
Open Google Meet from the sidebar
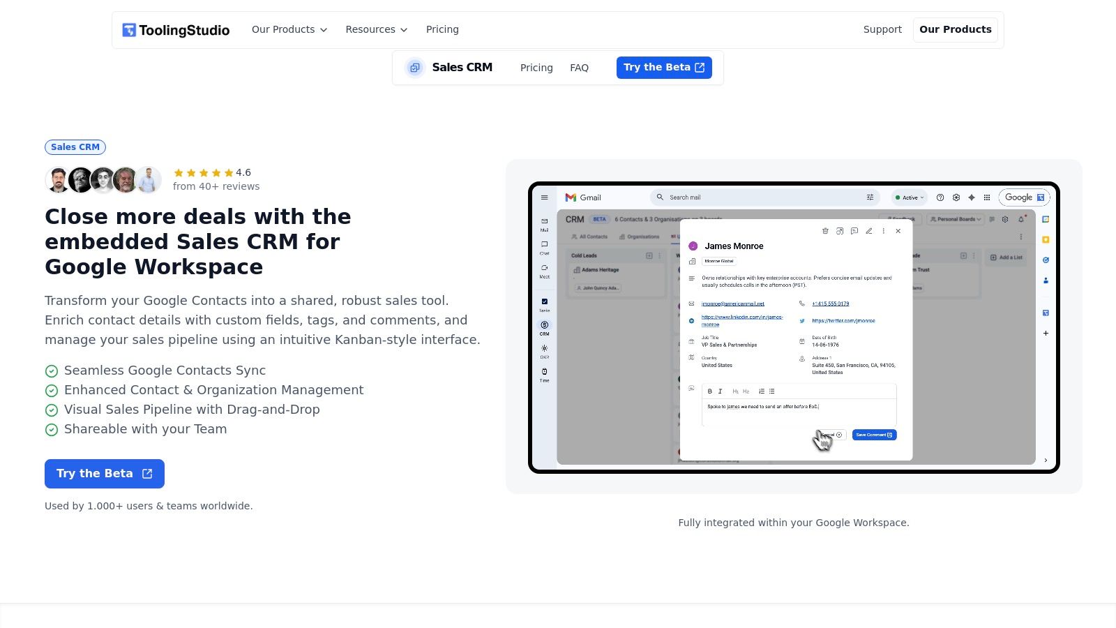(543, 268)
